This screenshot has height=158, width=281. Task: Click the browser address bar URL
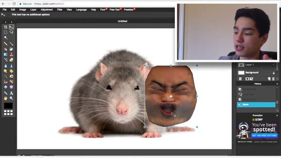coord(49,4)
